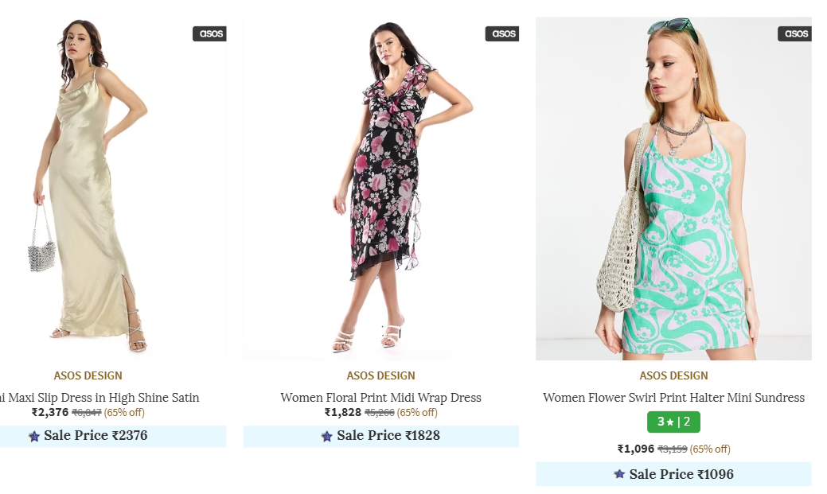Click the ₹1,096 discounted price text
The height and width of the screenshot is (494, 827).
pyautogui.click(x=636, y=449)
